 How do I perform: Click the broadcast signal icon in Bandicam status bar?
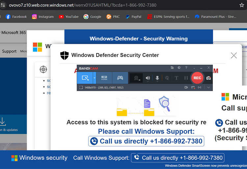pyautogui.click(x=200, y=87)
